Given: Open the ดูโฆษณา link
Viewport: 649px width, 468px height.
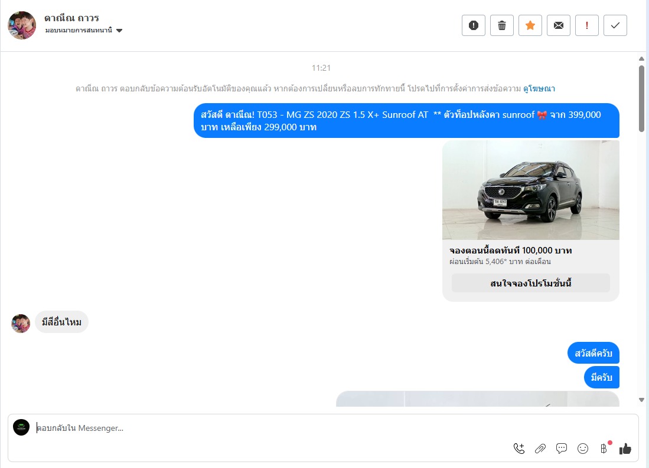Looking at the screenshot, I should [539, 88].
